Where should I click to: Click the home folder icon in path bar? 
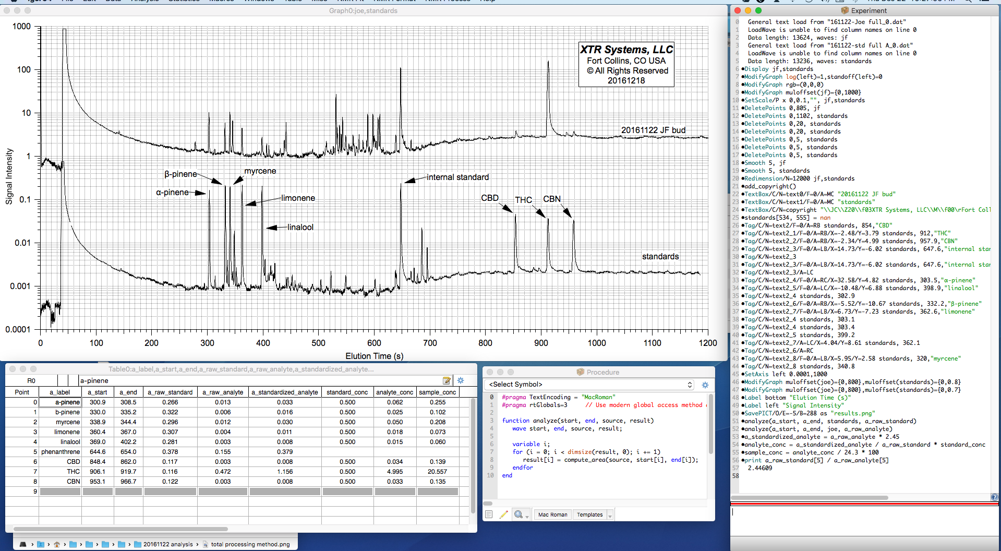[x=57, y=544]
